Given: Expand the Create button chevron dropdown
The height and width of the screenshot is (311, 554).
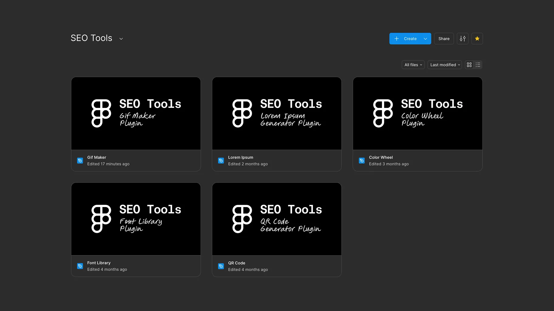Looking at the screenshot, I should (x=425, y=38).
